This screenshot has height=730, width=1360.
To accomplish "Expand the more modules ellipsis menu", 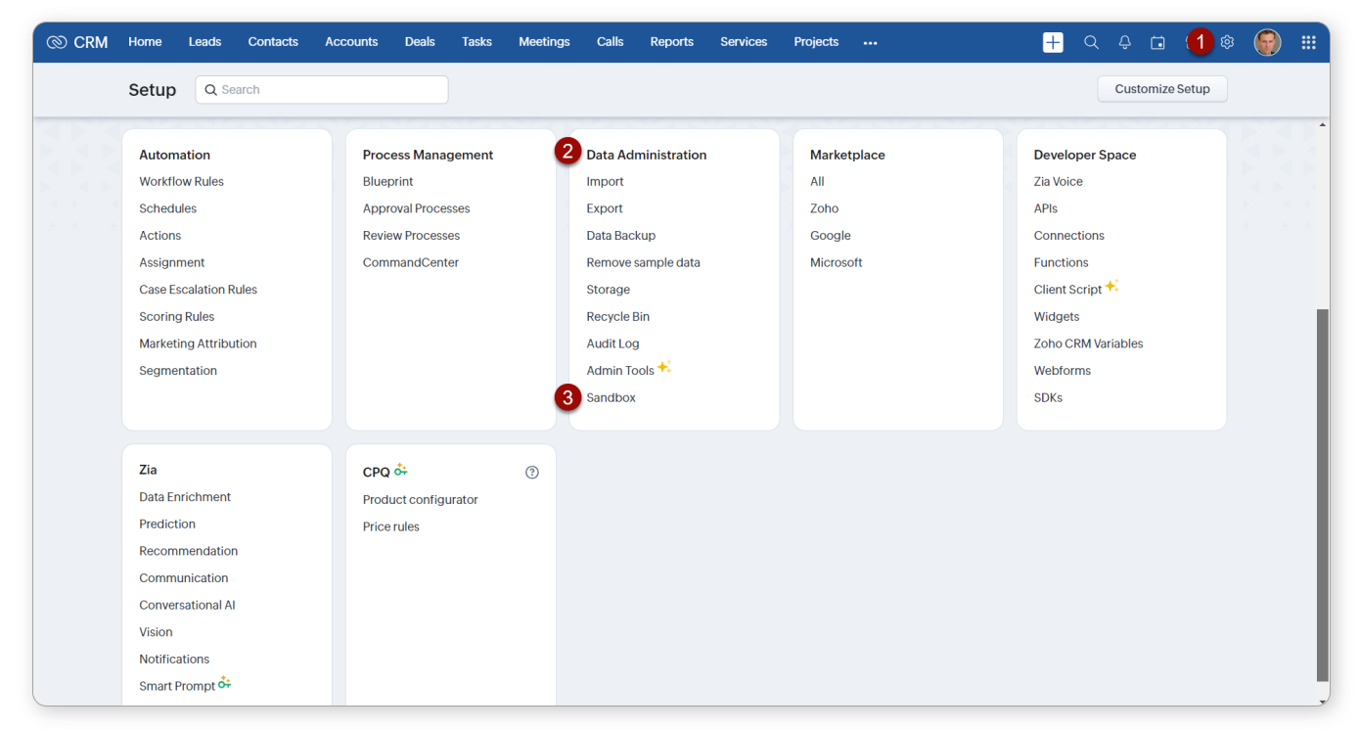I will coord(870,43).
